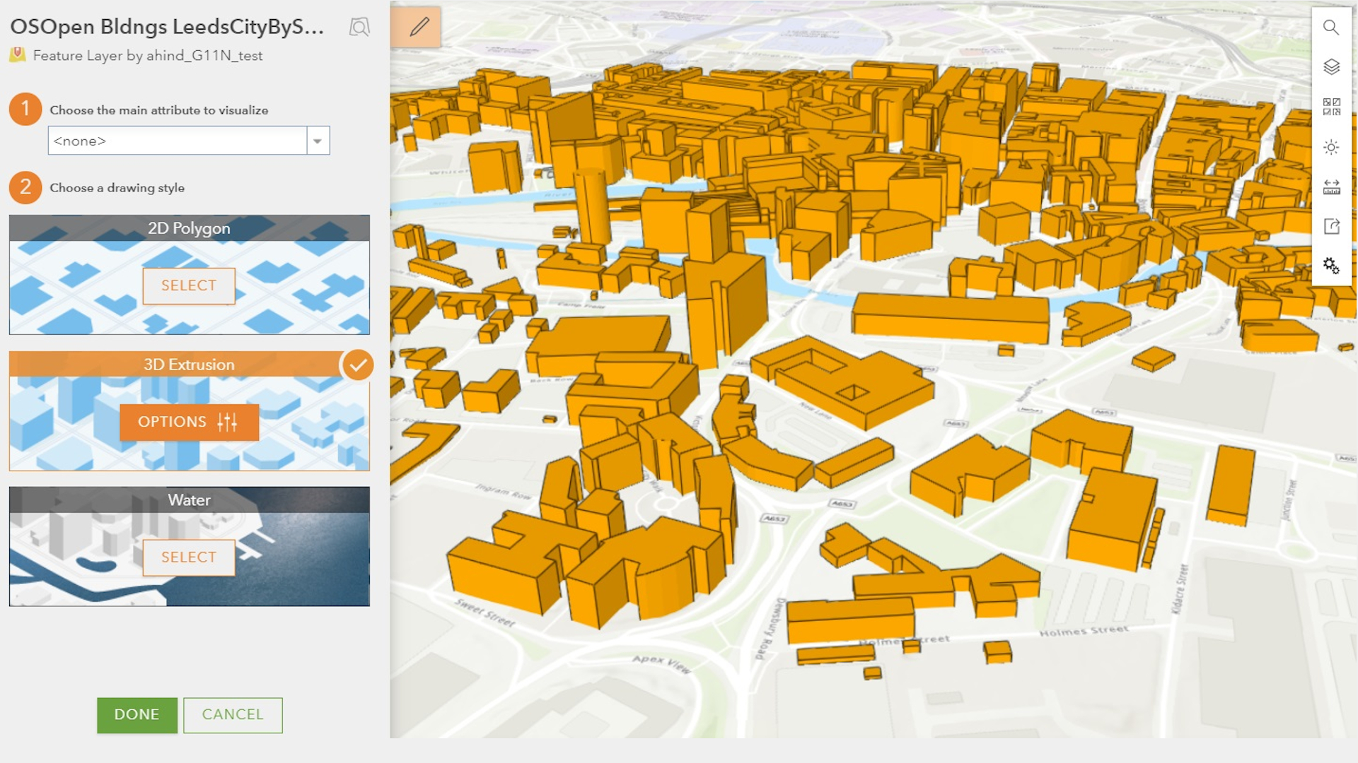Click the Apex View map label

[661, 663]
